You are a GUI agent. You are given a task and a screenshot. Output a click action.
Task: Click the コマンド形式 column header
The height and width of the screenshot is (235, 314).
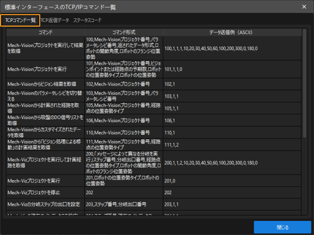pyautogui.click(x=124, y=32)
